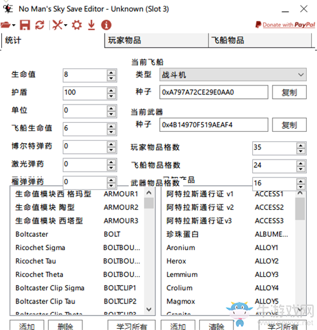Click the 护盾 value field showing 100
The width and height of the screenshot is (317, 330).
pos(85,92)
